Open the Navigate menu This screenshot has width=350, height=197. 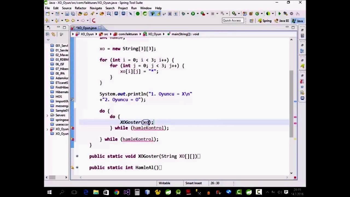click(x=96, y=8)
